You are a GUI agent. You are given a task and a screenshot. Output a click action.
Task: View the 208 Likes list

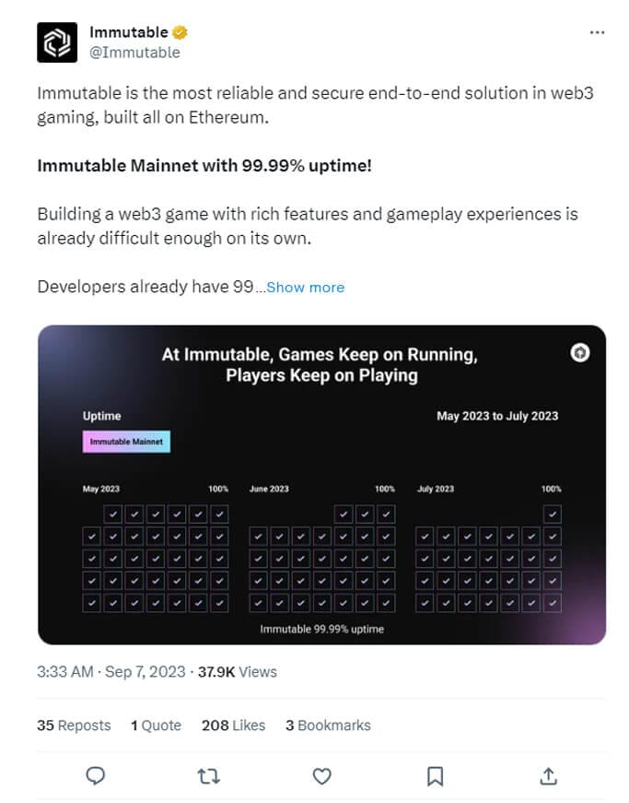tap(233, 726)
